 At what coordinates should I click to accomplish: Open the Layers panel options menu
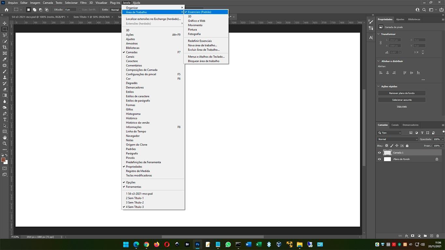443,125
